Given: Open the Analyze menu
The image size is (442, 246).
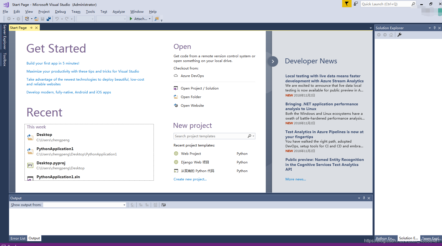Looking at the screenshot, I should 118,11.
